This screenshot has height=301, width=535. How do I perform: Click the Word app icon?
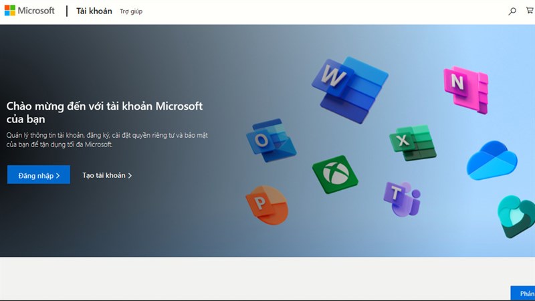pos(350,90)
